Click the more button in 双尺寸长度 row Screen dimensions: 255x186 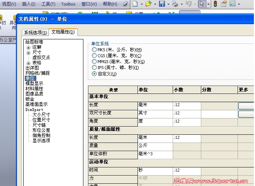coord(246,114)
